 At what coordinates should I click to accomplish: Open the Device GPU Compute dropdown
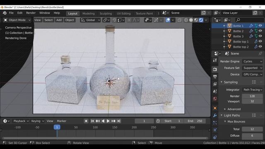pyautogui.click(x=253, y=74)
